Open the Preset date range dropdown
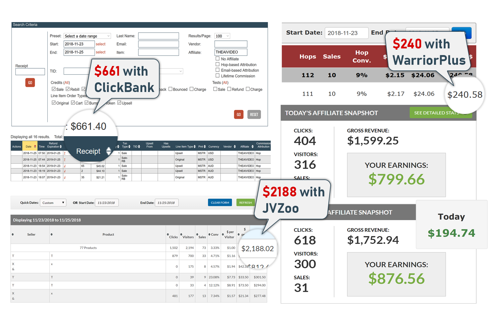The height and width of the screenshot is (325, 488). [x=87, y=36]
